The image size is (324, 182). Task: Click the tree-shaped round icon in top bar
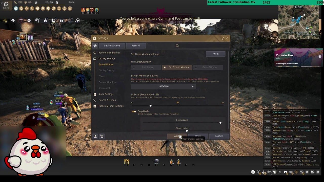pyautogui.click(x=27, y=8)
